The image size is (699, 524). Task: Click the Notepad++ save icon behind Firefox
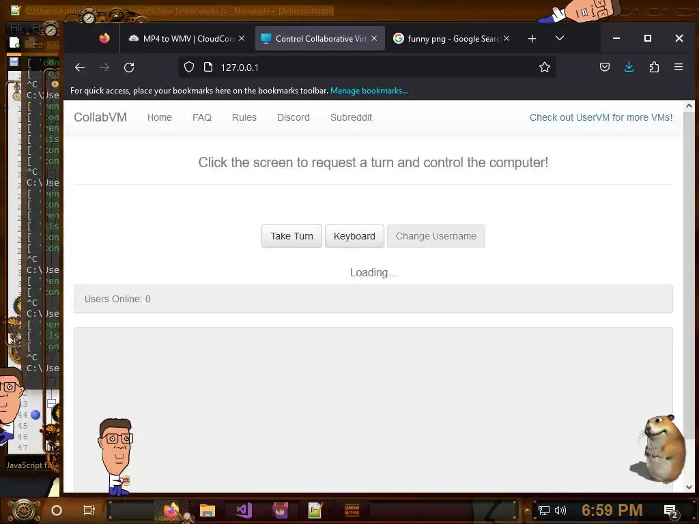[14, 61]
